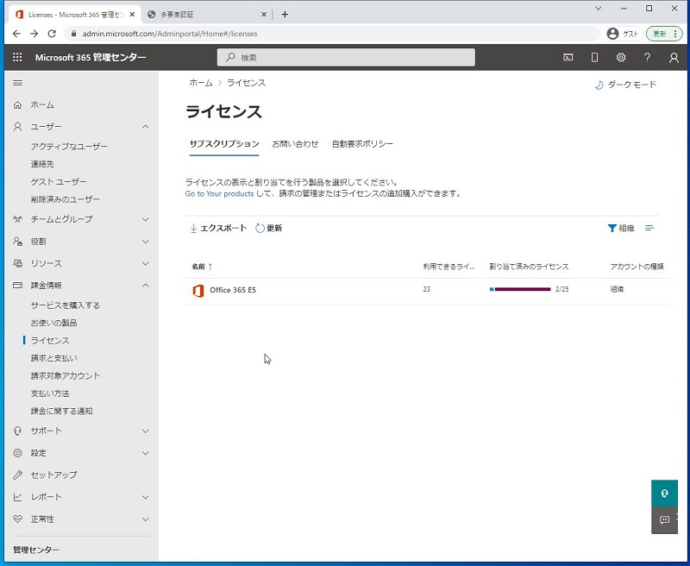Reload the page with browser refresh icon
This screenshot has width=690, height=566.
point(52,34)
